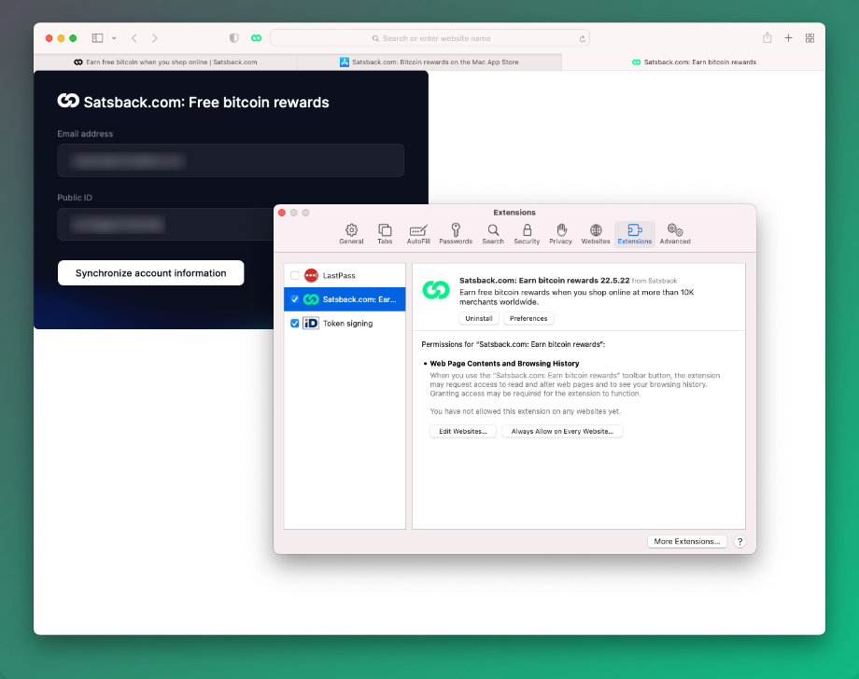
Task: Click Synchronize account information button
Action: 150,273
